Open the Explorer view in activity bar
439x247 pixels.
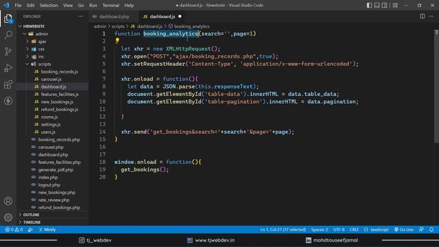8,19
